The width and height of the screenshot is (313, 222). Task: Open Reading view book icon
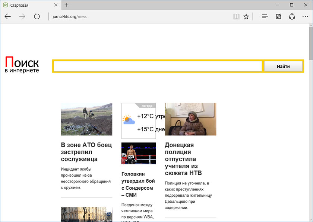pos(236,16)
